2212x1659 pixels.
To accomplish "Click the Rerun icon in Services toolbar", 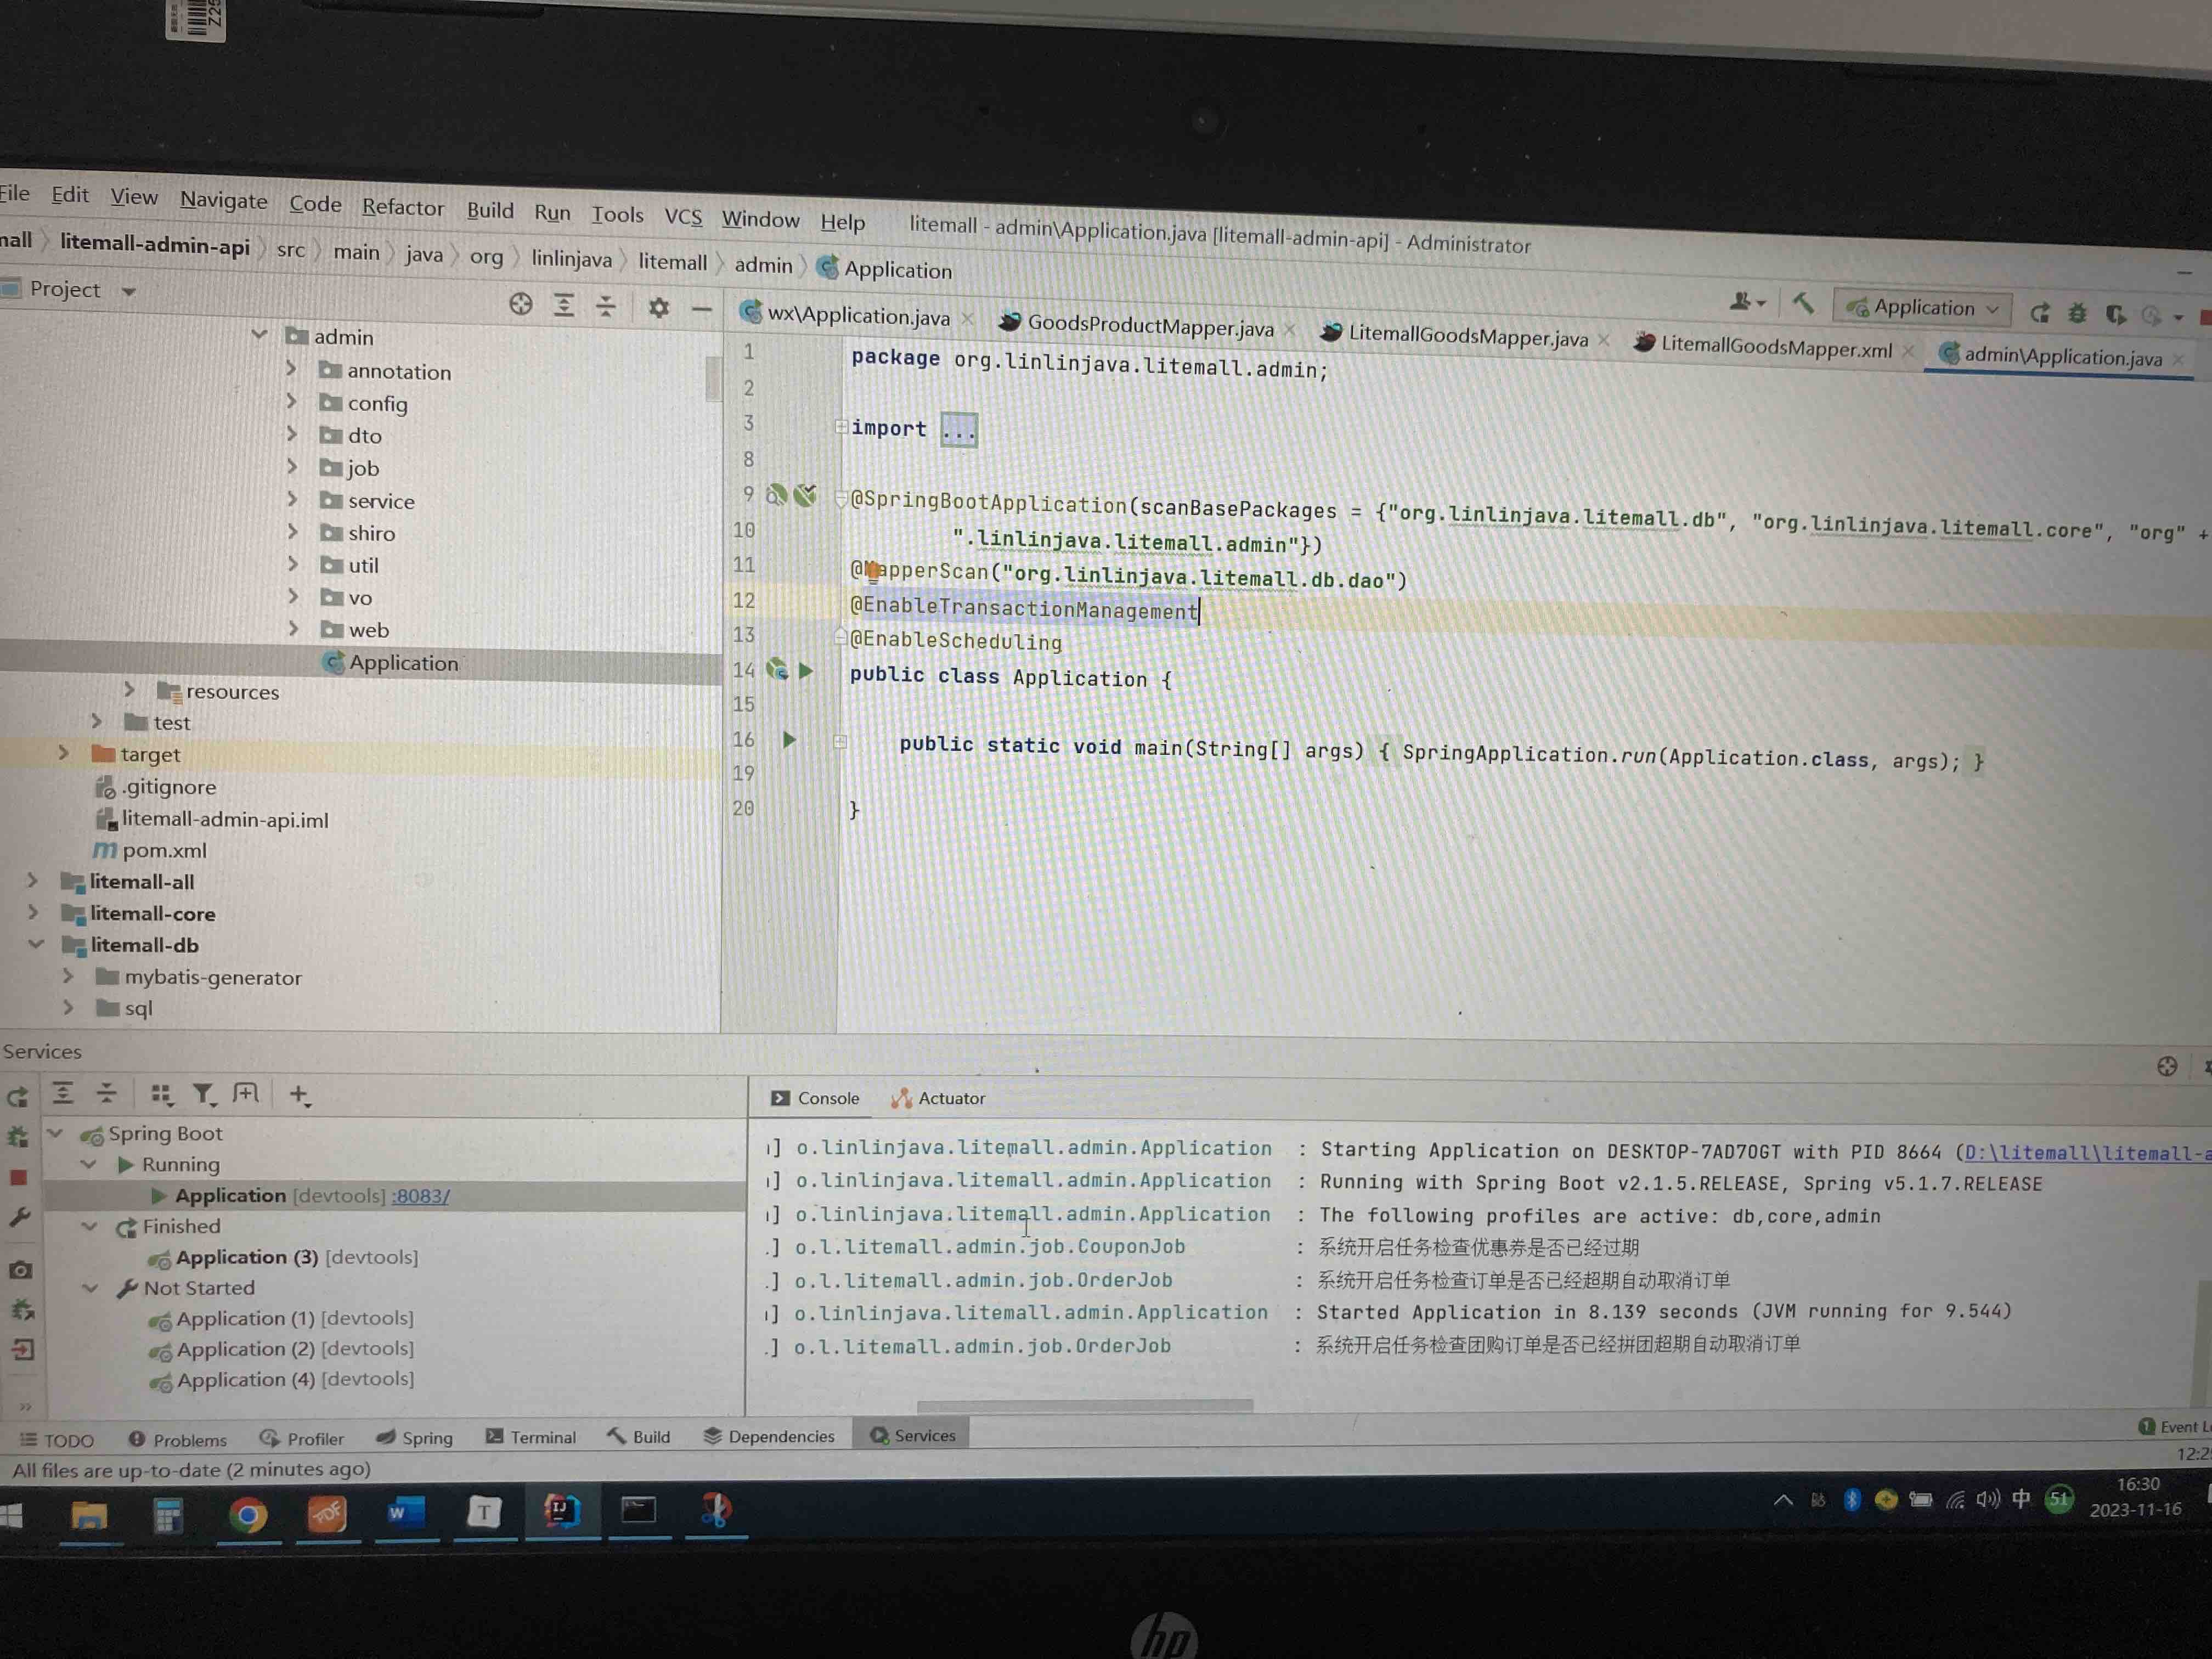I will coord(17,1097).
